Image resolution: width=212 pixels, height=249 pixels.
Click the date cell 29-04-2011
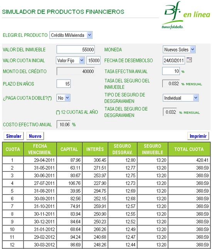click(40, 160)
